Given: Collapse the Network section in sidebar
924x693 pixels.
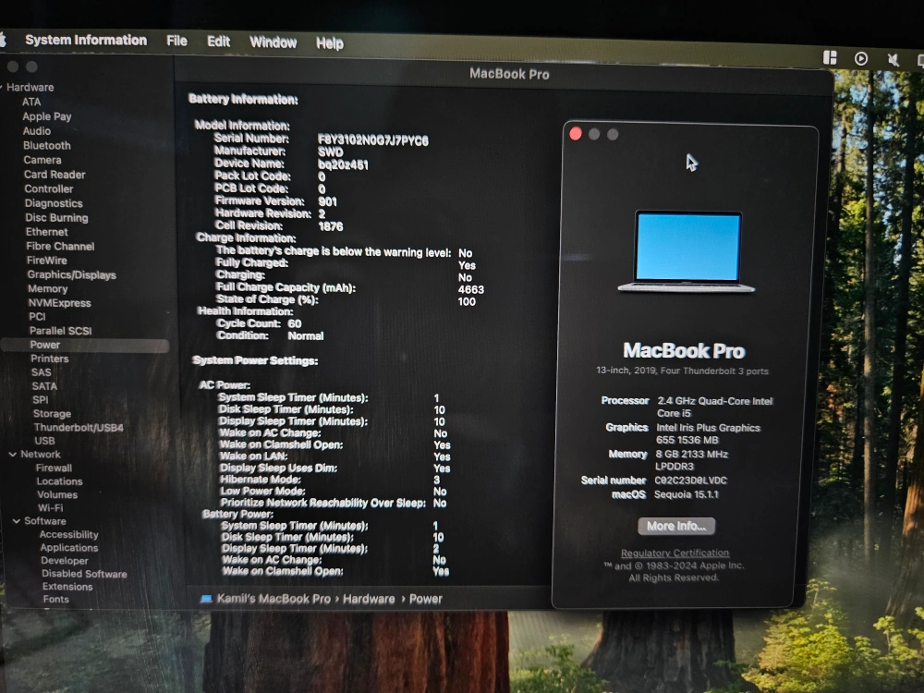Looking at the screenshot, I should pyautogui.click(x=13, y=455).
